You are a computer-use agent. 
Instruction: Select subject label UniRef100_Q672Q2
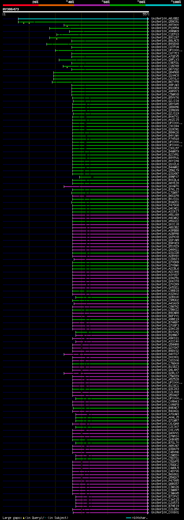click(x=165, y=69)
